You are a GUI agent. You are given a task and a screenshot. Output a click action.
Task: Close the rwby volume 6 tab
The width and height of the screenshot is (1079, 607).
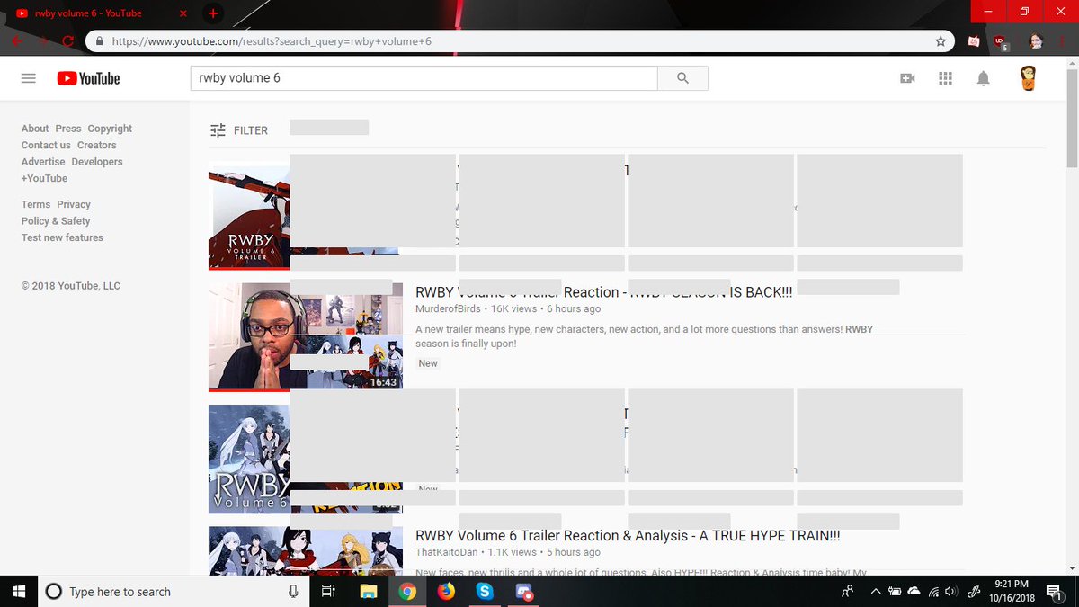(183, 13)
